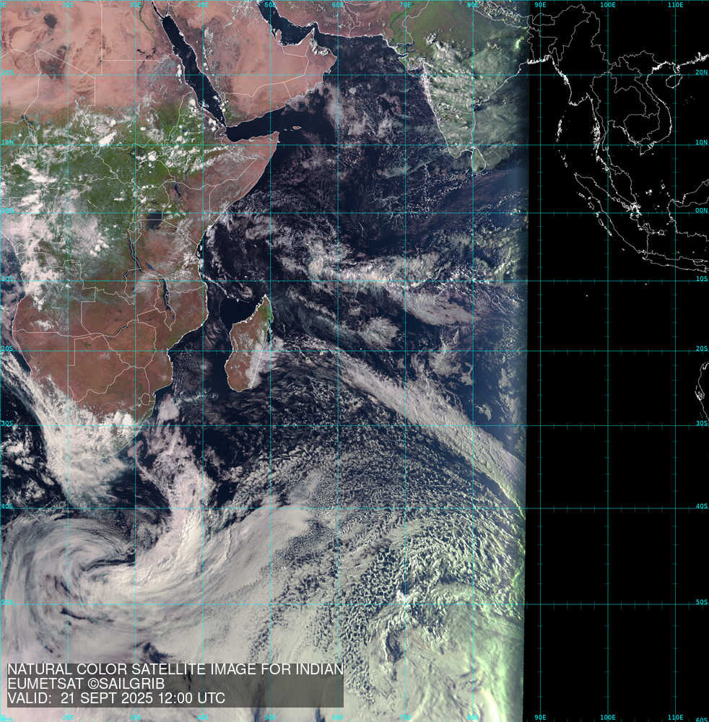Click the "EUMETSAT ©SAILGRIB" credit text
This screenshot has height=722, width=709.
tap(86, 684)
